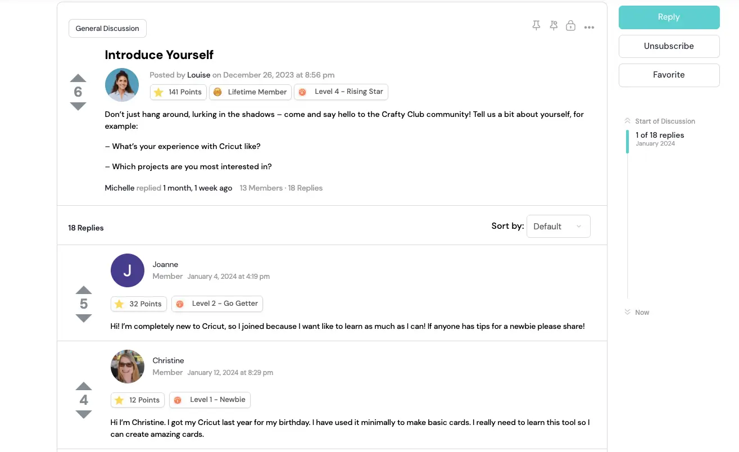Toggle the Unsubscribe button

[669, 46]
